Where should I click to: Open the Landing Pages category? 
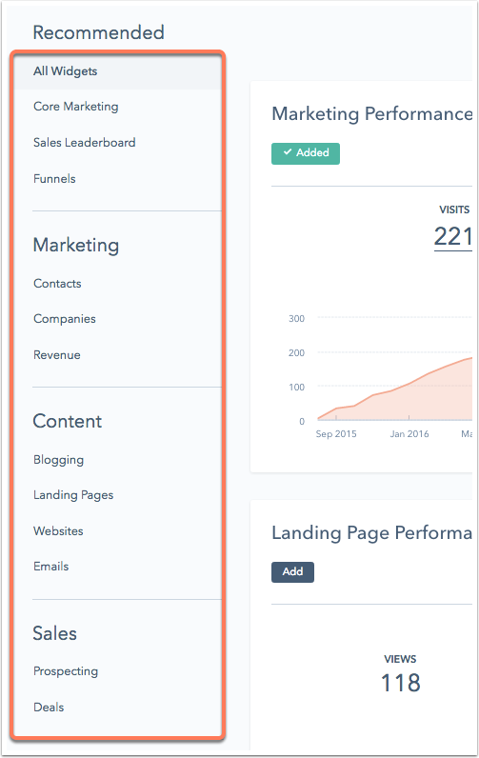click(x=73, y=495)
